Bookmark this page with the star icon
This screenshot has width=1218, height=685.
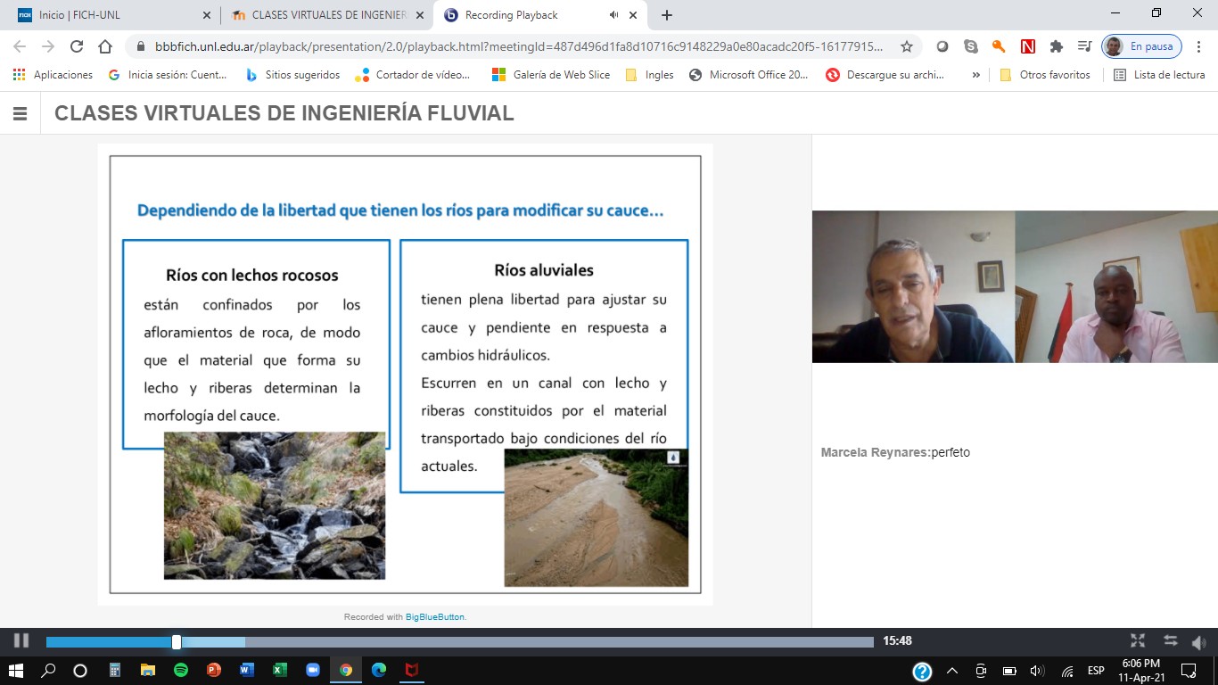tap(907, 46)
